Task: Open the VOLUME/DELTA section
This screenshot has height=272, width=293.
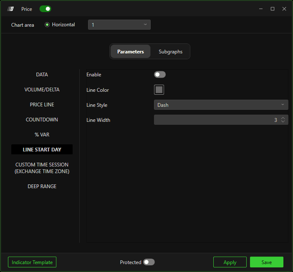Action: [x=42, y=90]
